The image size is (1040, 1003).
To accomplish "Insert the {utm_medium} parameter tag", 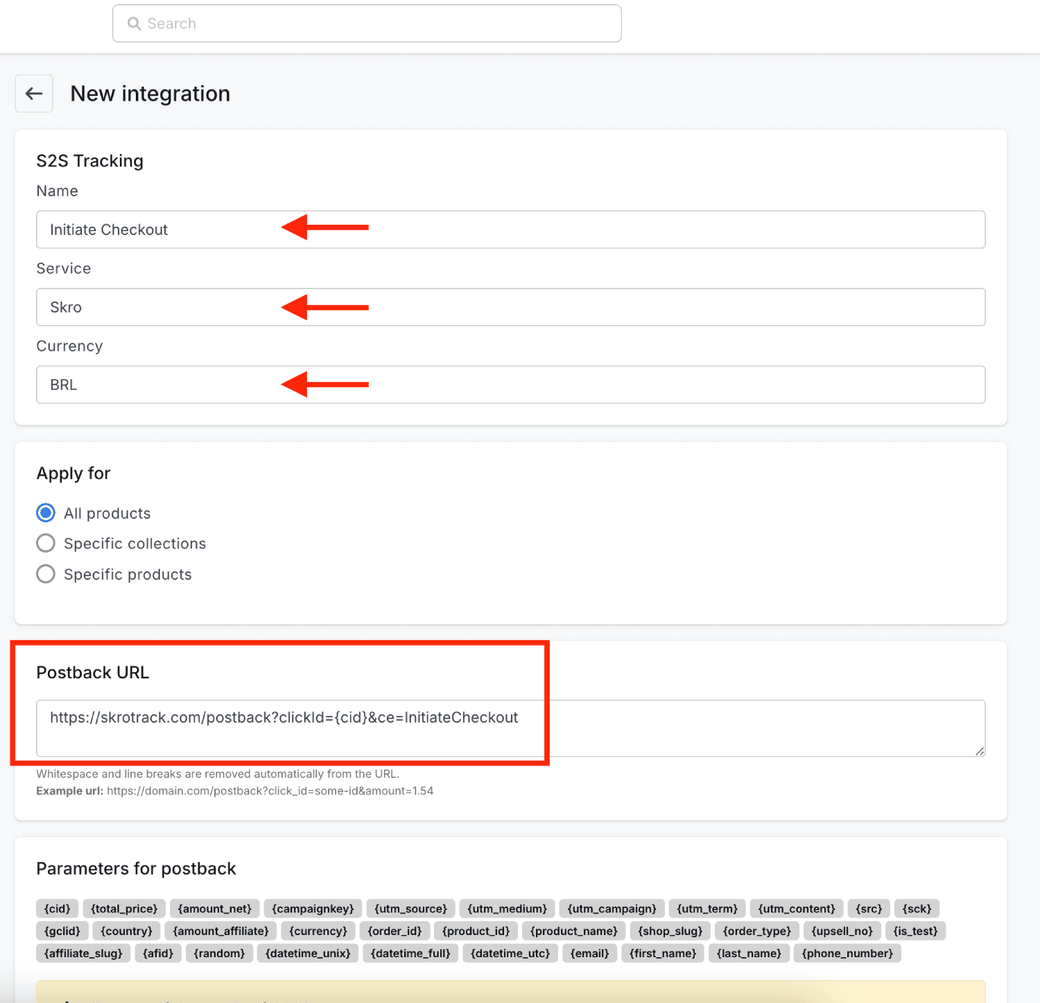I will coord(507,909).
